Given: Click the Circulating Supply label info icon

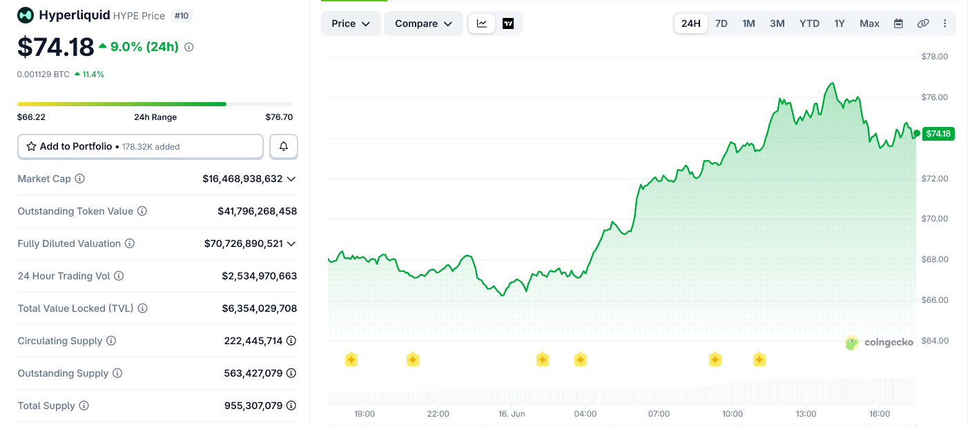Looking at the screenshot, I should pyautogui.click(x=111, y=341).
